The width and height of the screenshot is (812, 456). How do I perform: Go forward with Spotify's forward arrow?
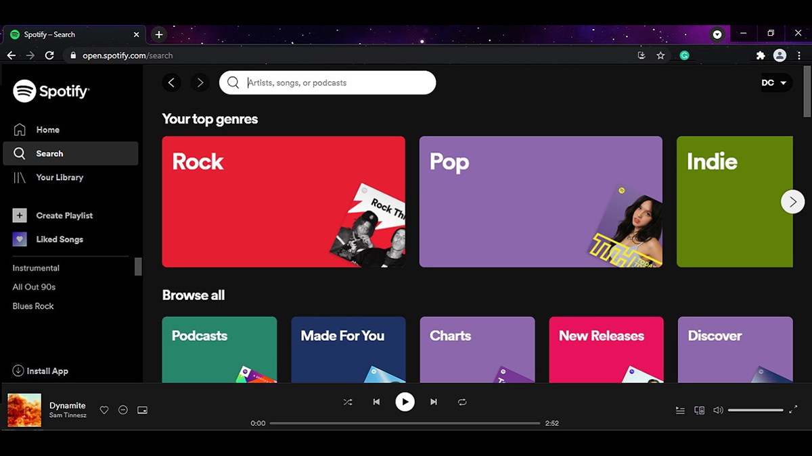200,82
